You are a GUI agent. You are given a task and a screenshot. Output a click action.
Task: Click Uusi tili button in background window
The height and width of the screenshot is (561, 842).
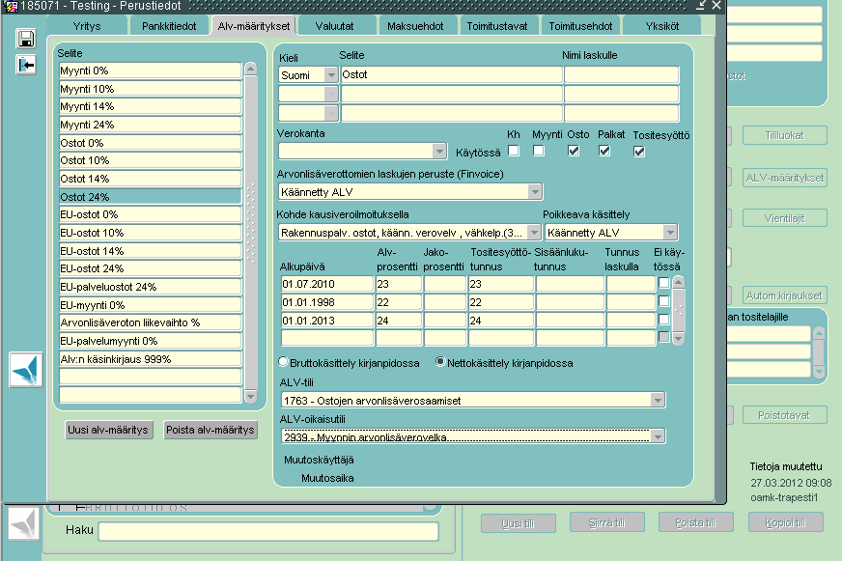(x=519, y=523)
